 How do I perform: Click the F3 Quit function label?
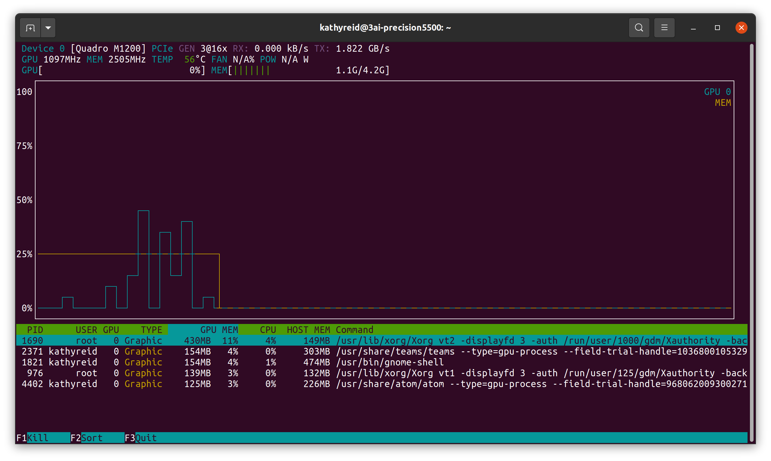coord(146,438)
